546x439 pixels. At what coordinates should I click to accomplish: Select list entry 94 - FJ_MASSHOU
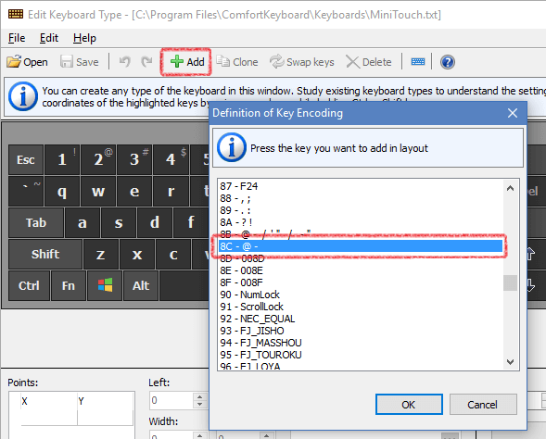pyautogui.click(x=361, y=343)
